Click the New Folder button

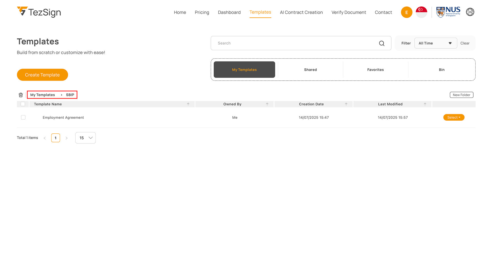coord(461,95)
